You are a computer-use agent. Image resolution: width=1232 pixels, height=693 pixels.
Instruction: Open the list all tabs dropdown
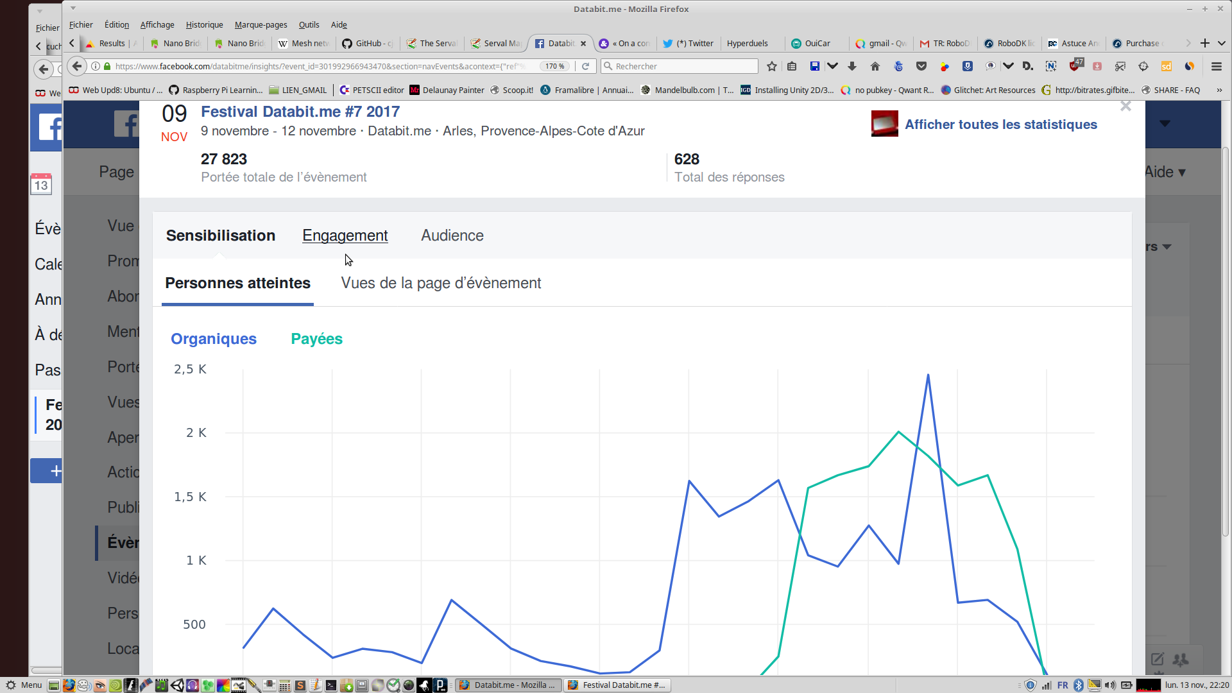(x=1222, y=43)
